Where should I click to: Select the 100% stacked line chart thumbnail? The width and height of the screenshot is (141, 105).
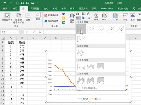(x=101, y=29)
